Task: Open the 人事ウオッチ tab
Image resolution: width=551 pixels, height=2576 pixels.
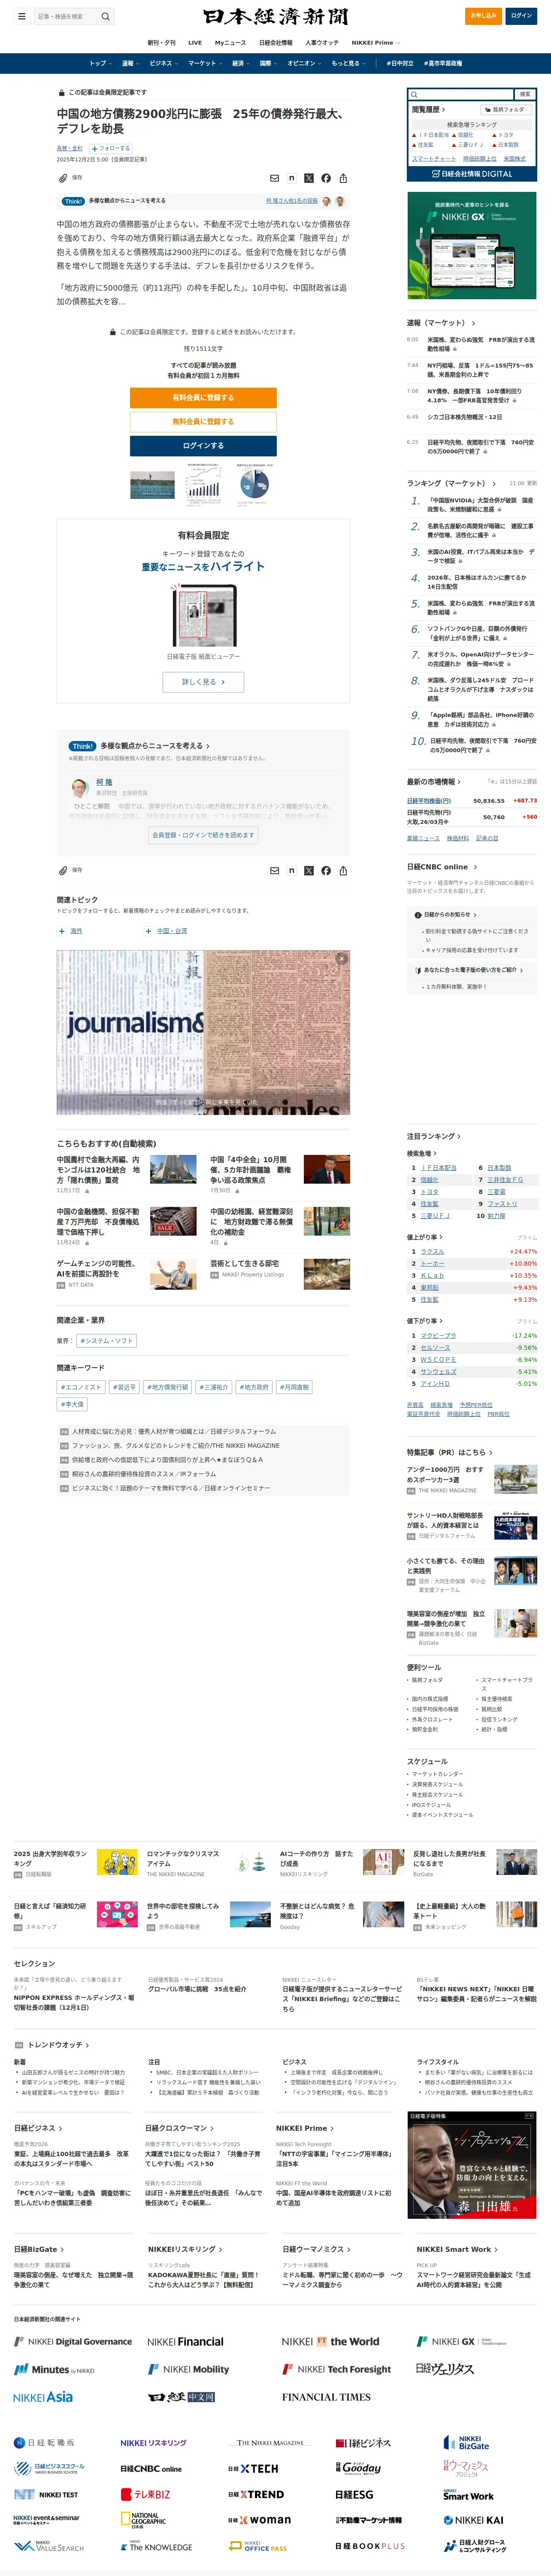Action: coord(322,43)
